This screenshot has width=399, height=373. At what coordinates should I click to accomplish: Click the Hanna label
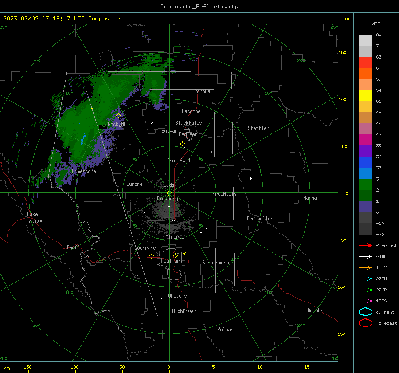[310, 198]
